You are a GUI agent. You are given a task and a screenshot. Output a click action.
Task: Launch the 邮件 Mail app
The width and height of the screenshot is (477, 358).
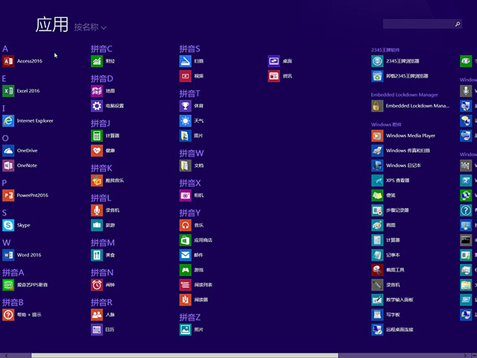pyautogui.click(x=192, y=255)
